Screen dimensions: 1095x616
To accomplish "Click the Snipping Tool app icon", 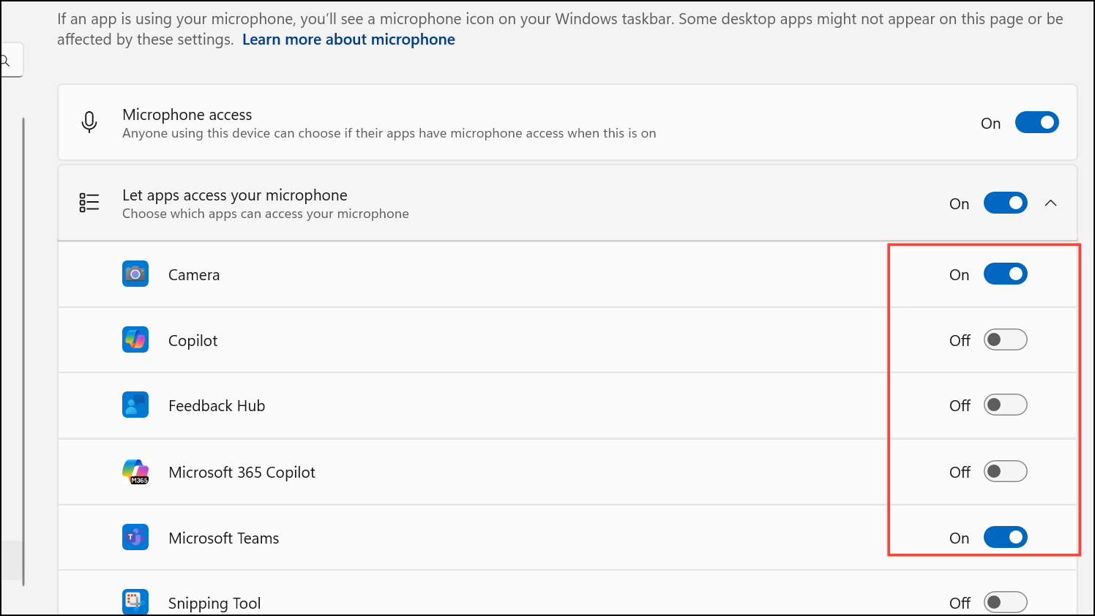I will point(135,602).
